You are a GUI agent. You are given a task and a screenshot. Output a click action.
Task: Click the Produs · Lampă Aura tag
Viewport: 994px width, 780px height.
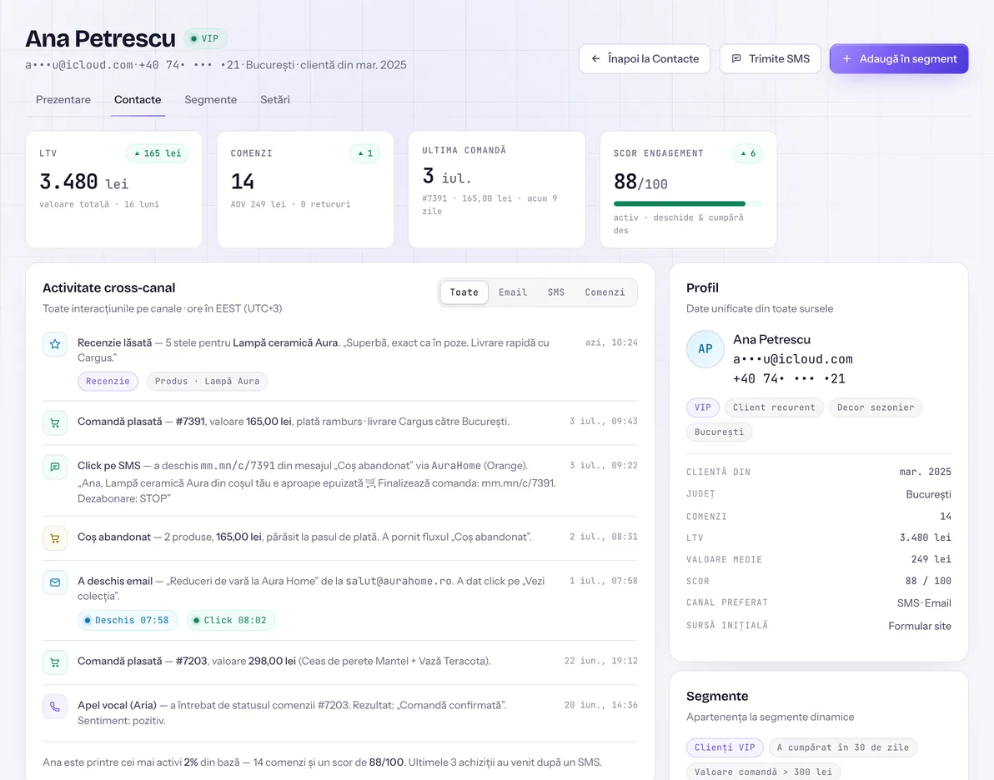[x=208, y=382]
